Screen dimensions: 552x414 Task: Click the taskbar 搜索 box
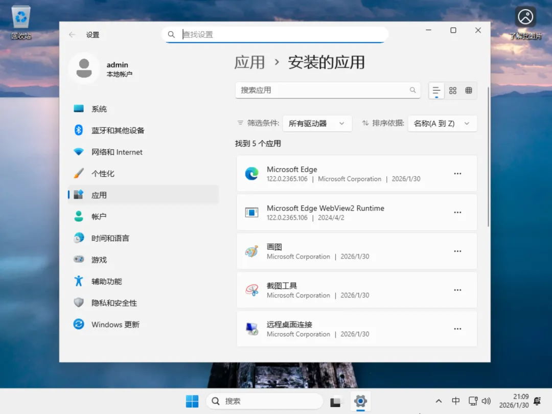click(x=264, y=401)
